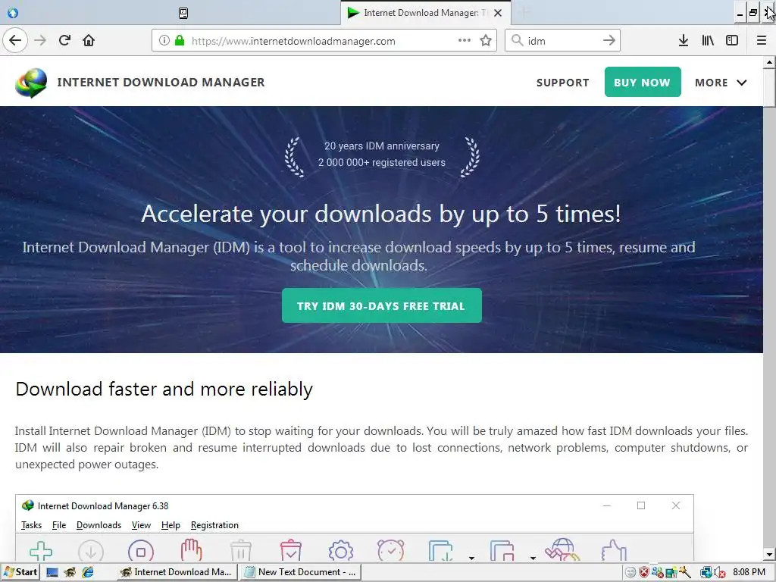Open the Windows Start menu
This screenshot has height=582, width=776.
pyautogui.click(x=20, y=572)
